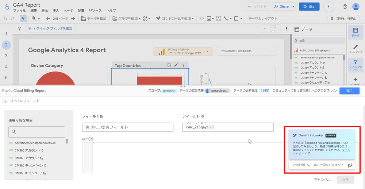Click the undo arrow icon
The width and height of the screenshot is (365, 189).
point(5,19)
